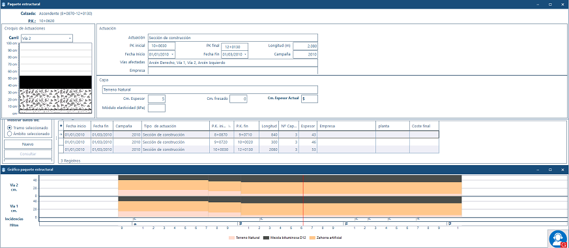Click the red PK marker line in chart
The height and width of the screenshot is (248, 569).
(303, 200)
